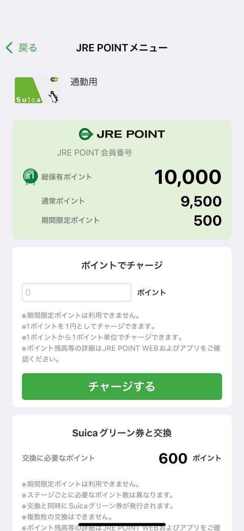The image size is (244, 531).
Task: Tap the JRE POINT 会員番号 text
Action: click(94, 153)
